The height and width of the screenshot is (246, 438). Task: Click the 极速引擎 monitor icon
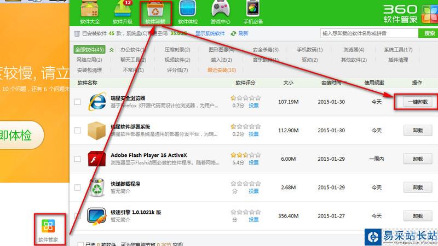pyautogui.click(x=97, y=216)
